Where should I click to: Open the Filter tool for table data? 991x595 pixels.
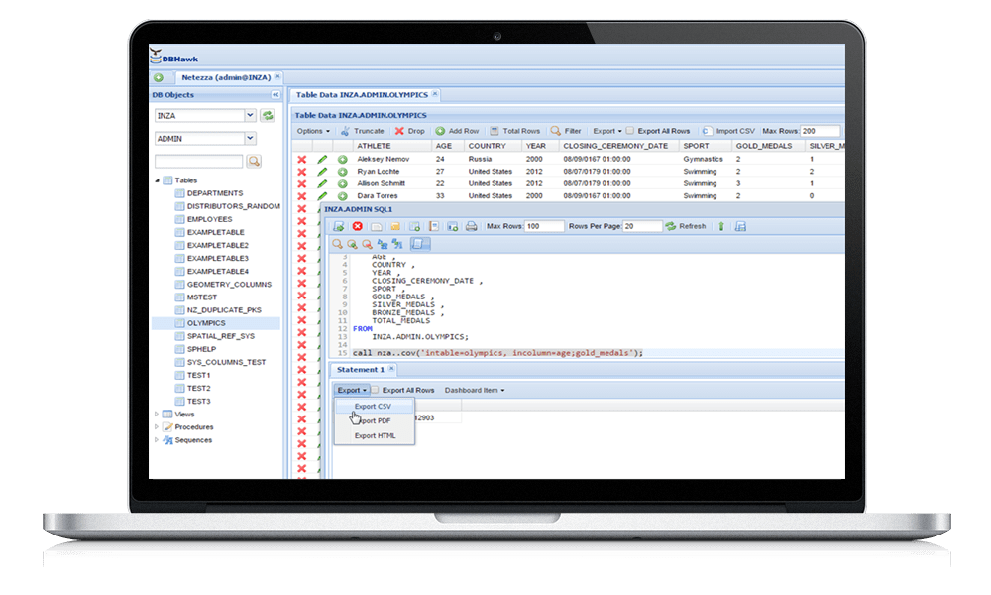click(x=569, y=130)
